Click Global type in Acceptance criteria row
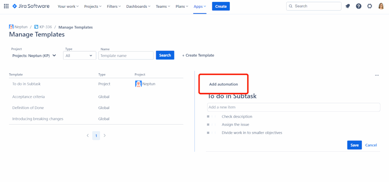 point(104,97)
